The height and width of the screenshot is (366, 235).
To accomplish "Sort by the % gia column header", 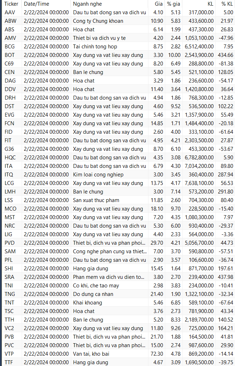I will coord(174,4).
